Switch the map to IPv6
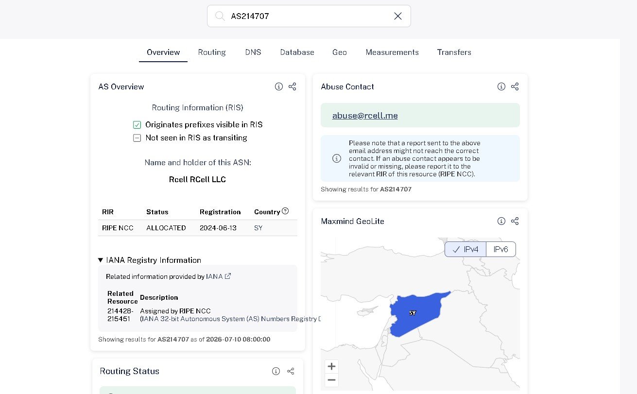 [501, 249]
